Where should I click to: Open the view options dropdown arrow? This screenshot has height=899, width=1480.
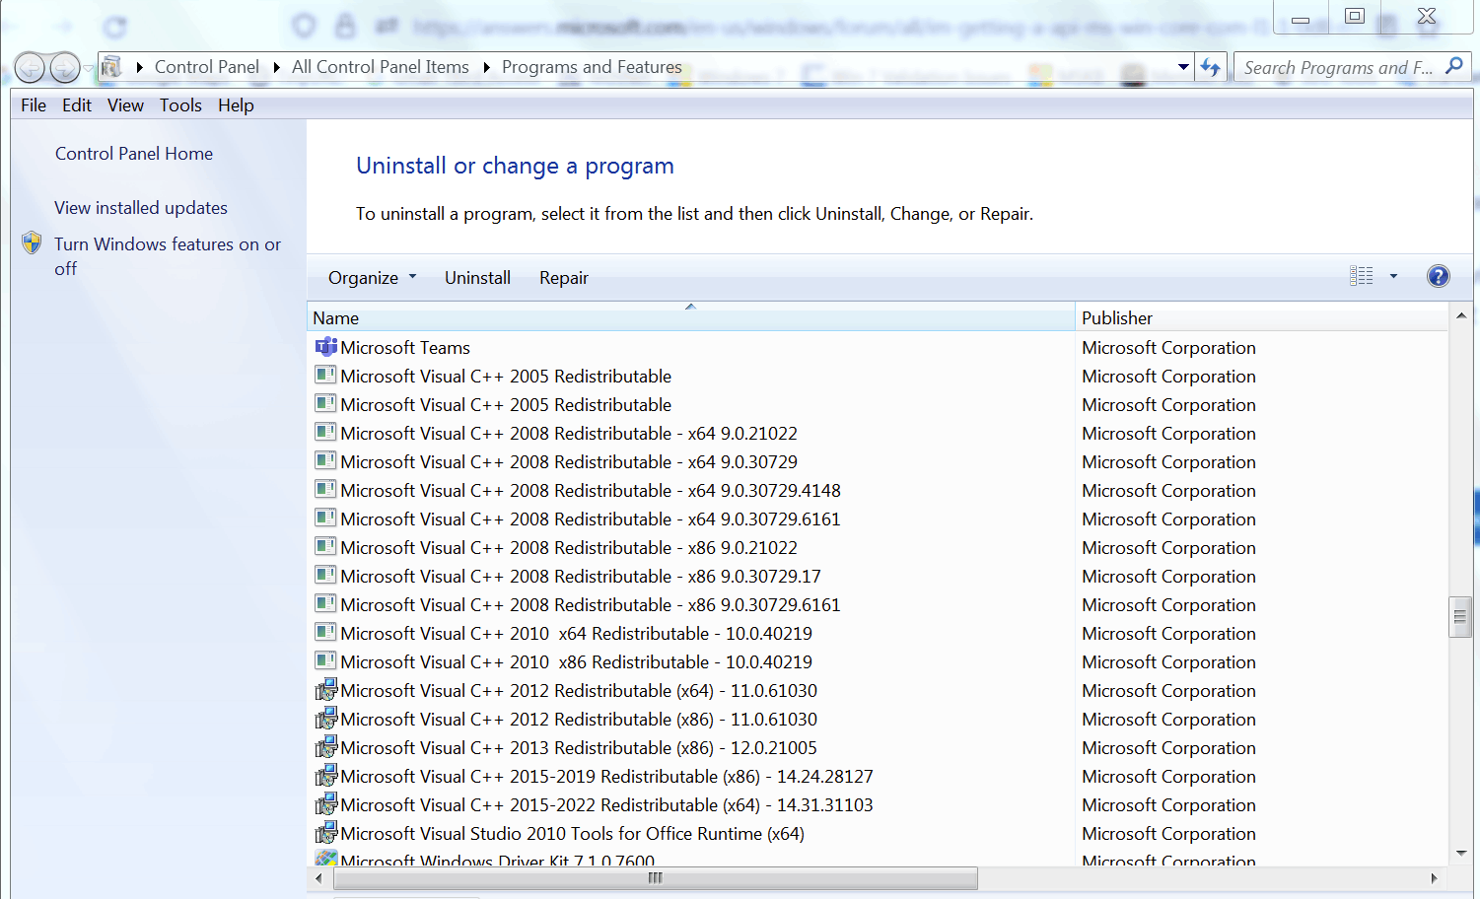coord(1393,276)
